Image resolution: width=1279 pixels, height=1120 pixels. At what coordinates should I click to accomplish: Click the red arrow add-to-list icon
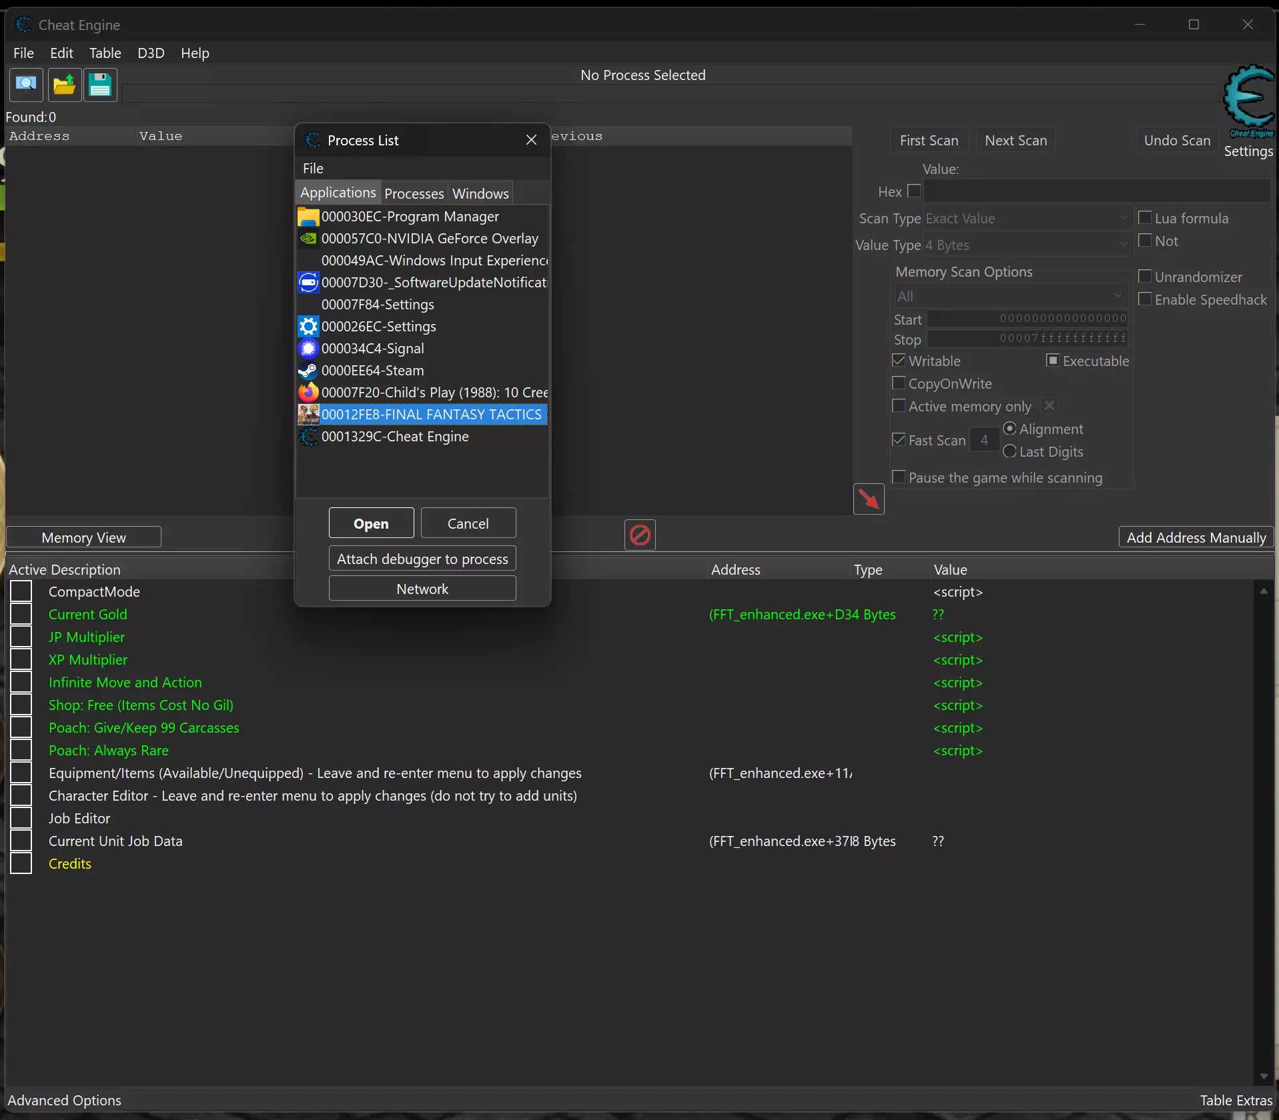coord(869,499)
